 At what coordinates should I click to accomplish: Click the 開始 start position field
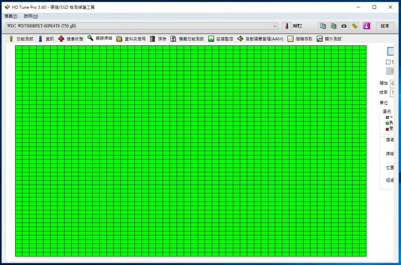(392, 83)
